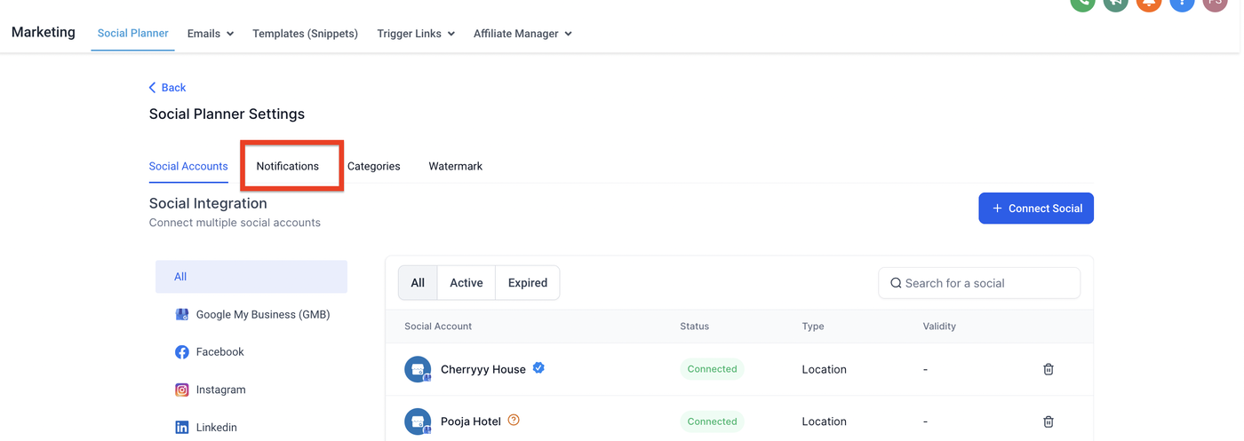
Task: Open the Watermark tab
Action: [x=455, y=166]
